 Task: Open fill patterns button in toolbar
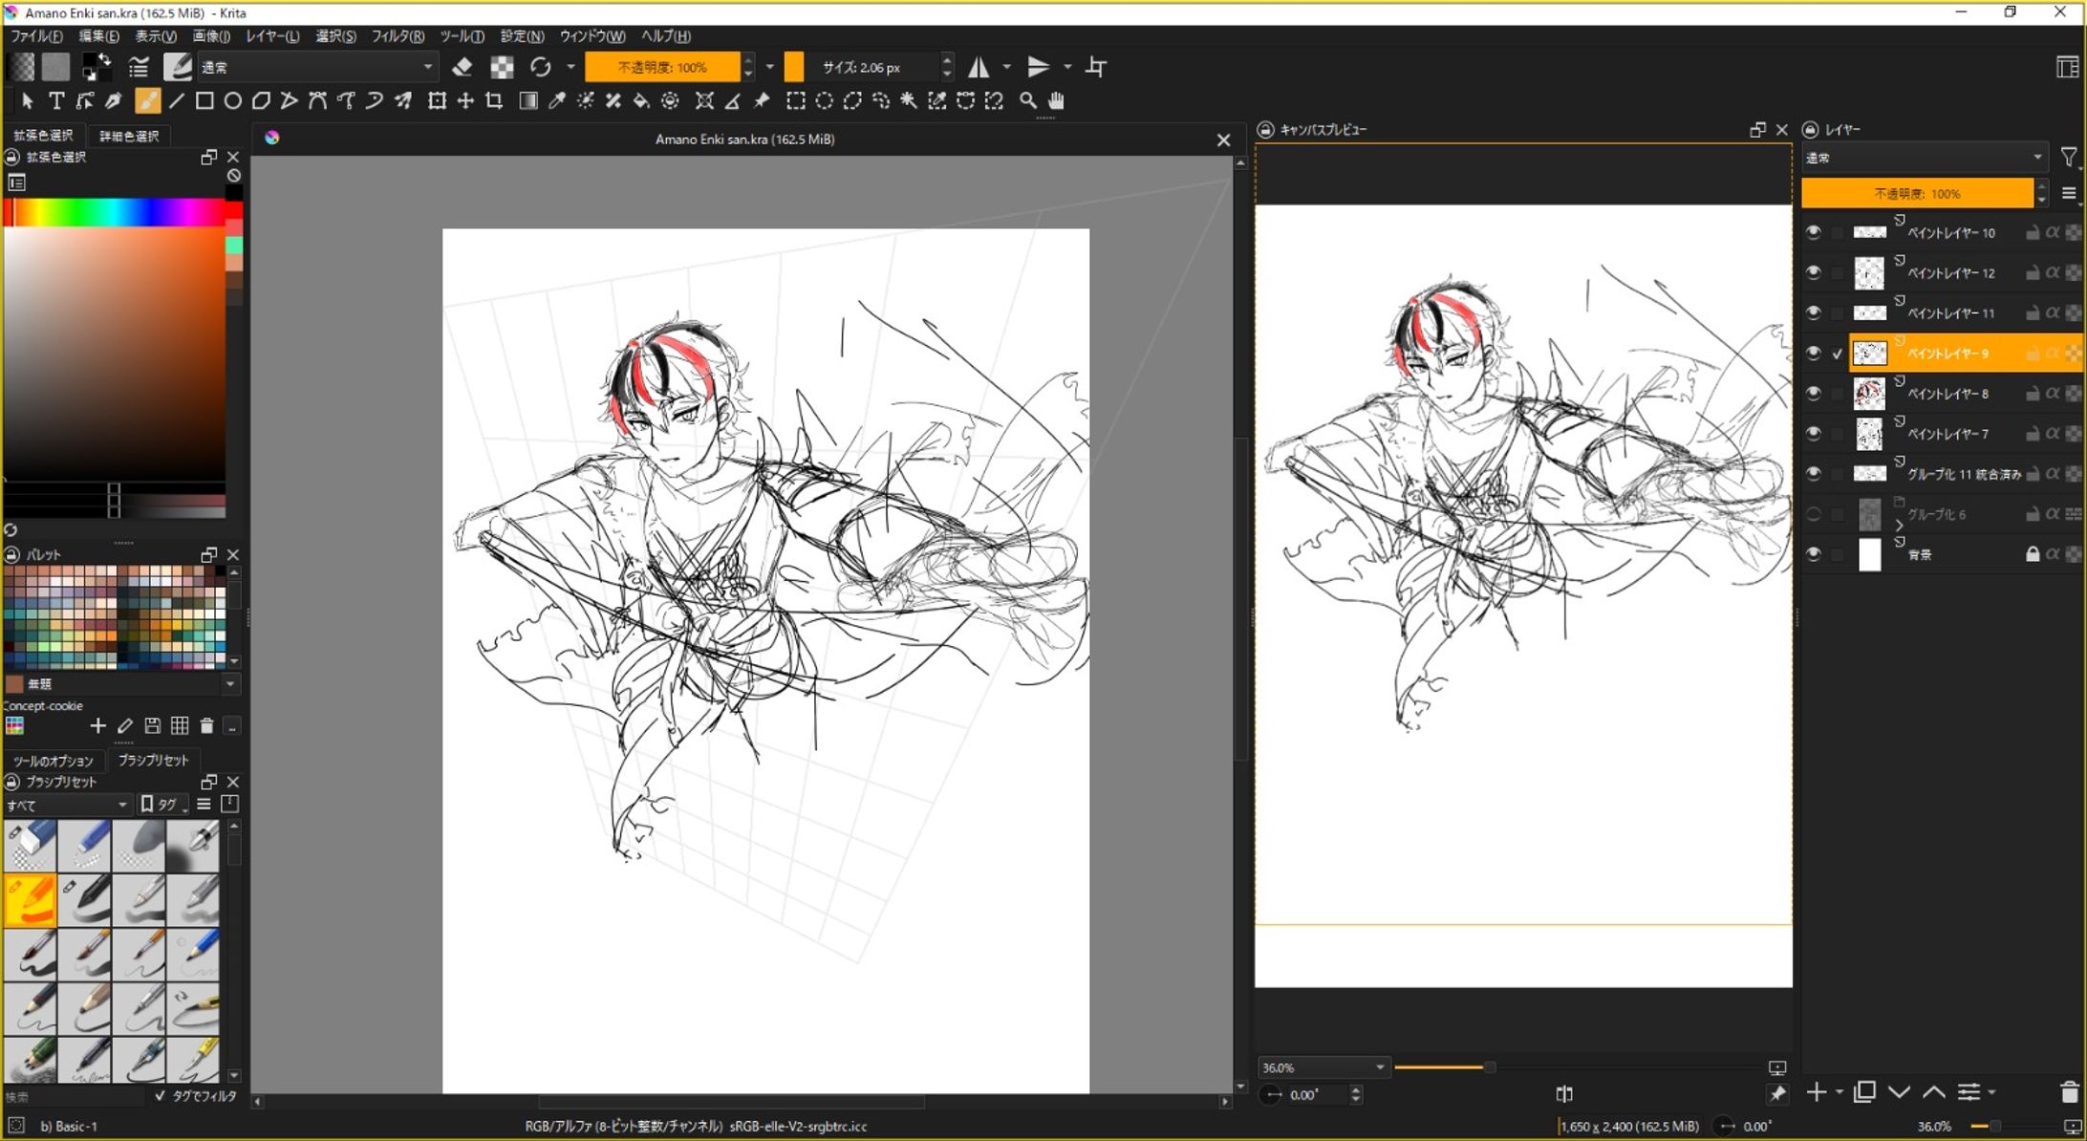(x=55, y=67)
